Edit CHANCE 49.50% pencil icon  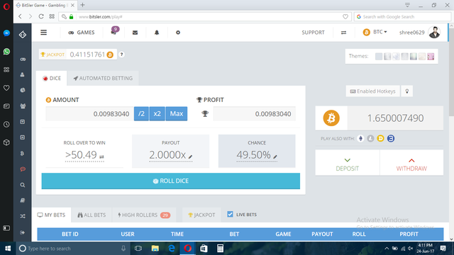[275, 157]
